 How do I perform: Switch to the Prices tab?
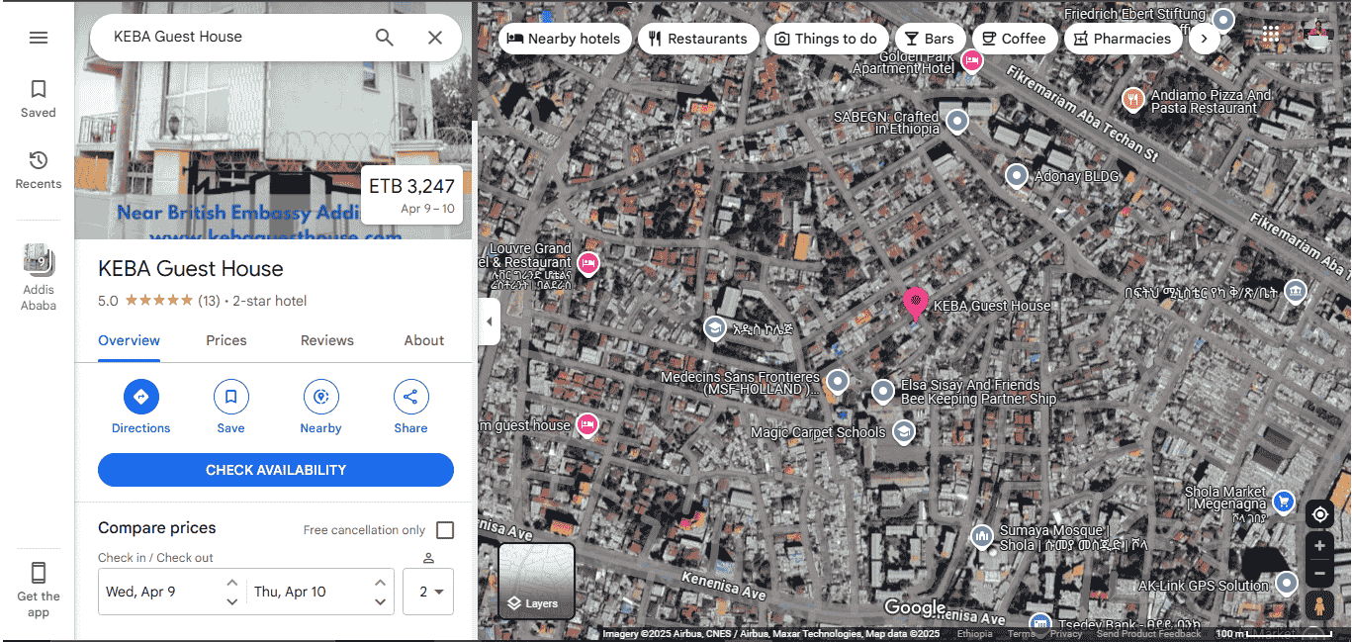226,340
